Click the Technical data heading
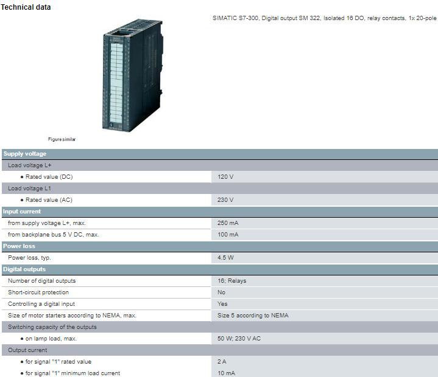 (x=26, y=7)
